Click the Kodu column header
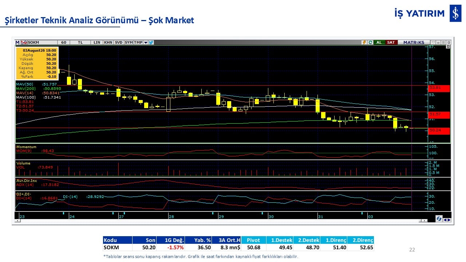Viewport: 466px width, 262px height. [x=117, y=240]
